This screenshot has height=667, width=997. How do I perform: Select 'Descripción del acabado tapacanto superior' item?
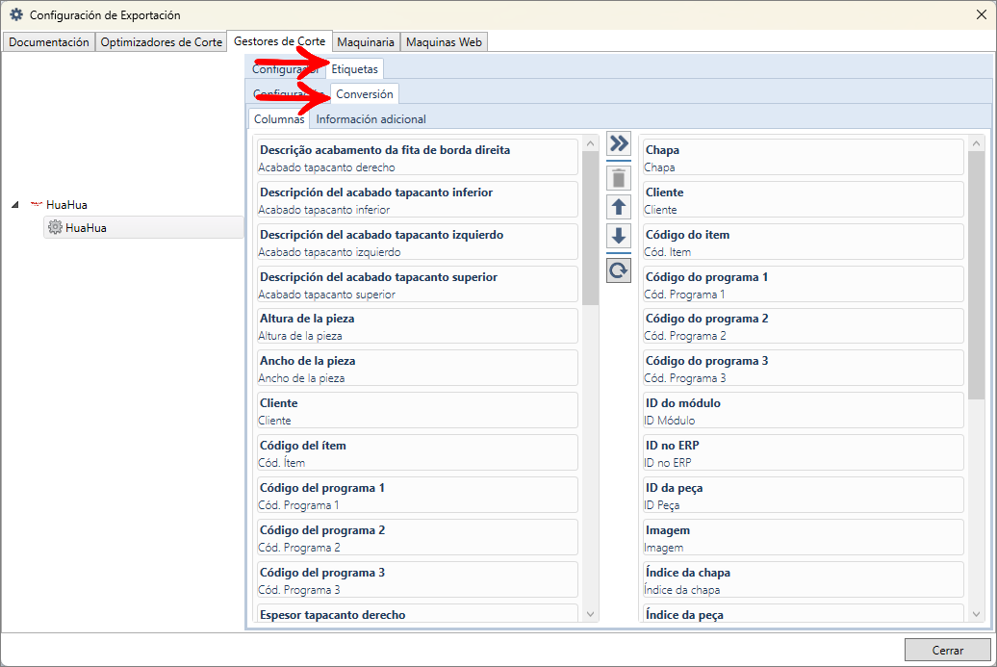(417, 284)
